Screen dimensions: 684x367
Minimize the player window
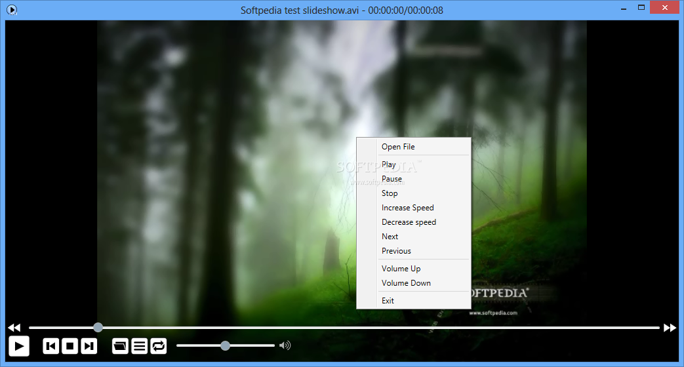[624, 8]
